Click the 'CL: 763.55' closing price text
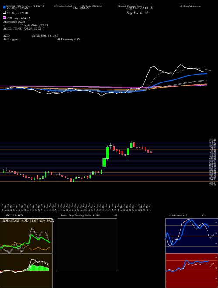 pos(81,8)
